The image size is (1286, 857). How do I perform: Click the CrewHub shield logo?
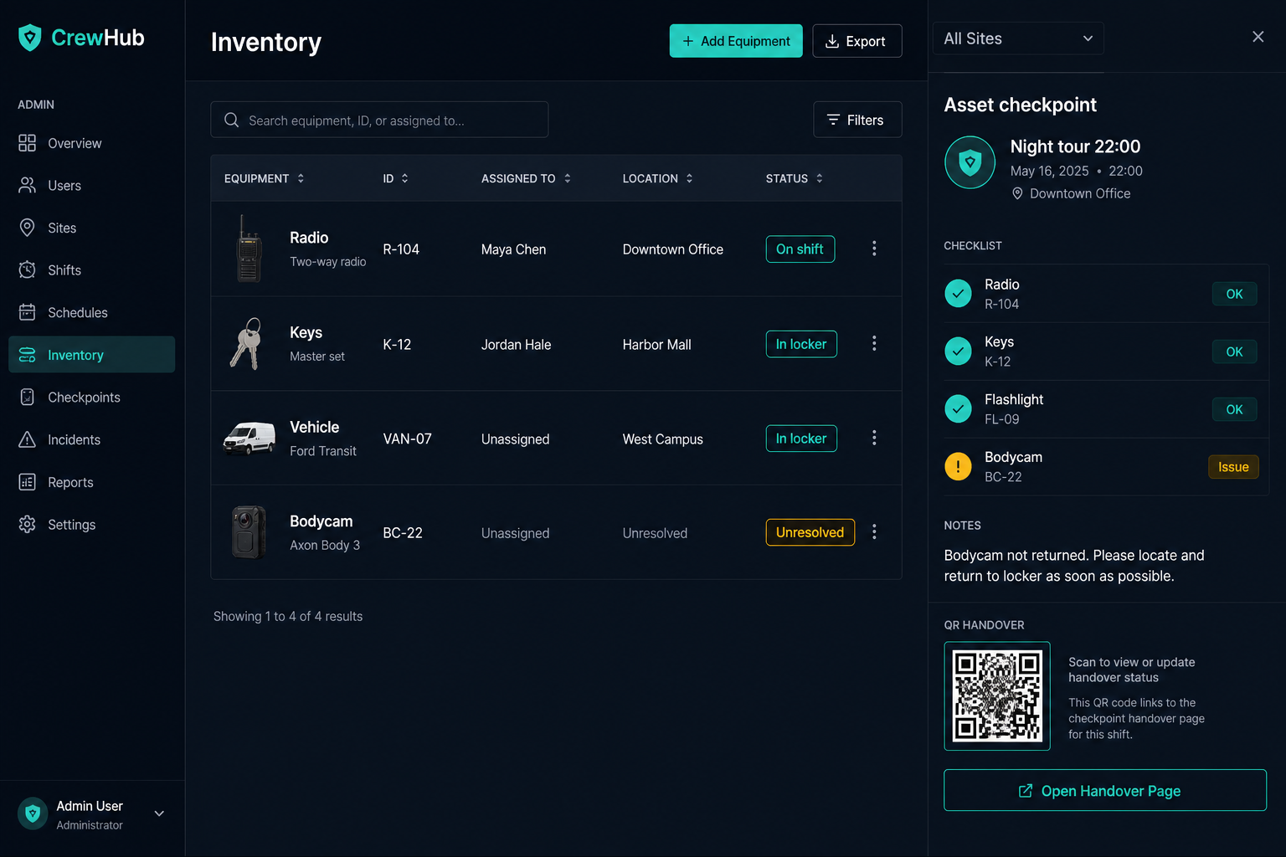point(30,38)
